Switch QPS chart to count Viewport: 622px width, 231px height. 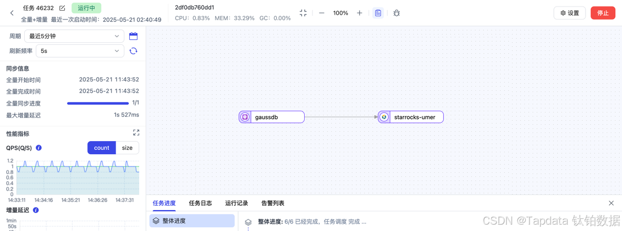coord(102,148)
